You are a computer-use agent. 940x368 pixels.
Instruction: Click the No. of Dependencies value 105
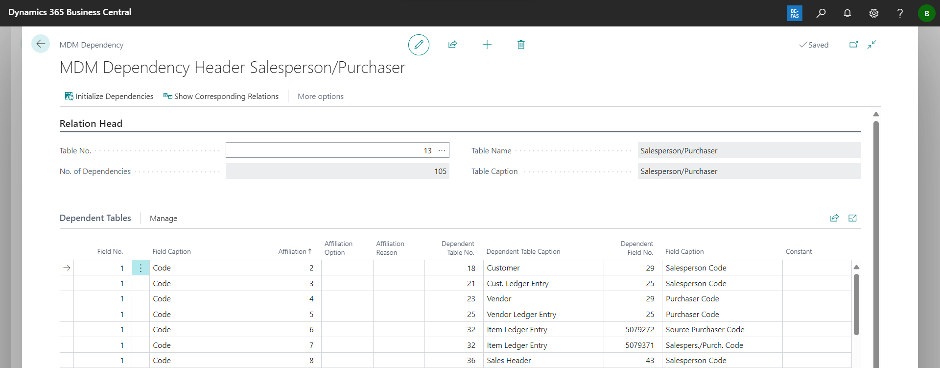[x=337, y=171]
